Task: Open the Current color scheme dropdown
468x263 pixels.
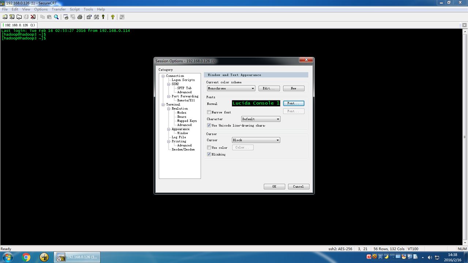Action: pos(231,88)
